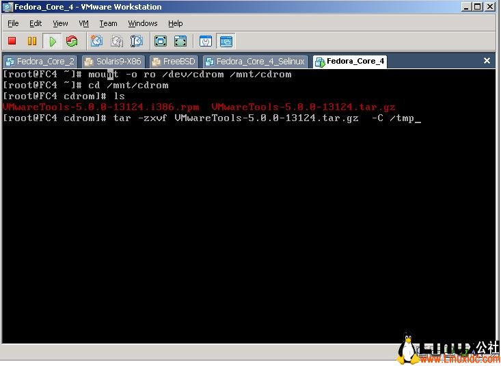Click the mount -o ro command line
The height and width of the screenshot is (366, 501).
pyautogui.click(x=148, y=74)
